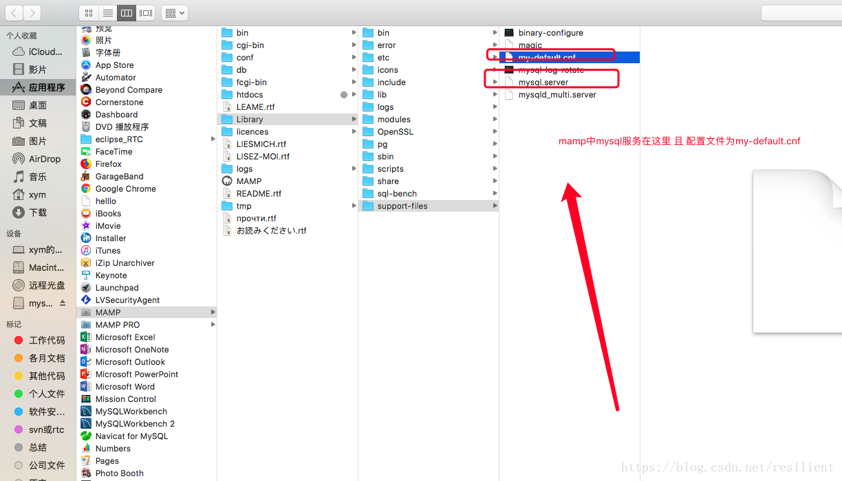Go back with the toolbar back arrow
The height and width of the screenshot is (481, 842).
pyautogui.click(x=14, y=12)
